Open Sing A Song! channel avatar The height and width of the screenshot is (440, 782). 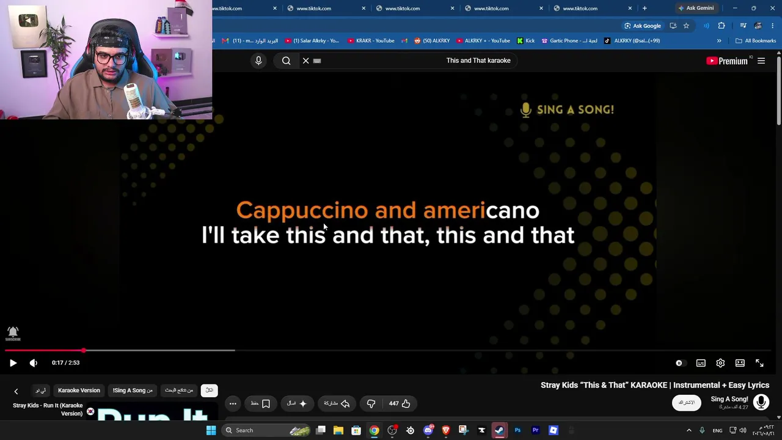coord(761,402)
